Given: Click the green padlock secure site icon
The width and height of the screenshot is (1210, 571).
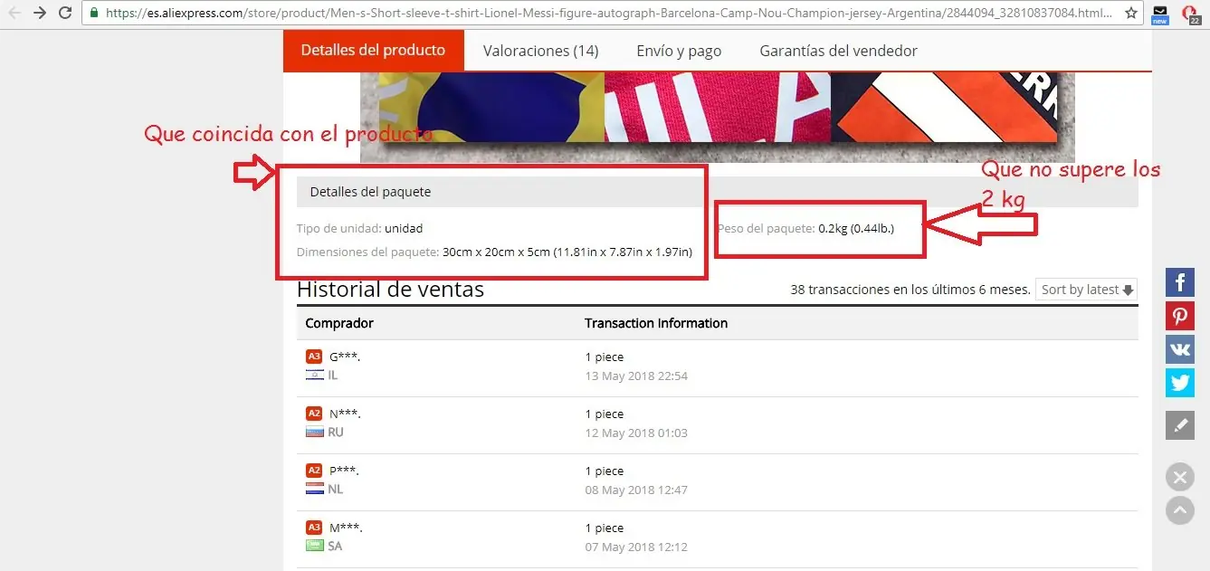Looking at the screenshot, I should coord(93,14).
